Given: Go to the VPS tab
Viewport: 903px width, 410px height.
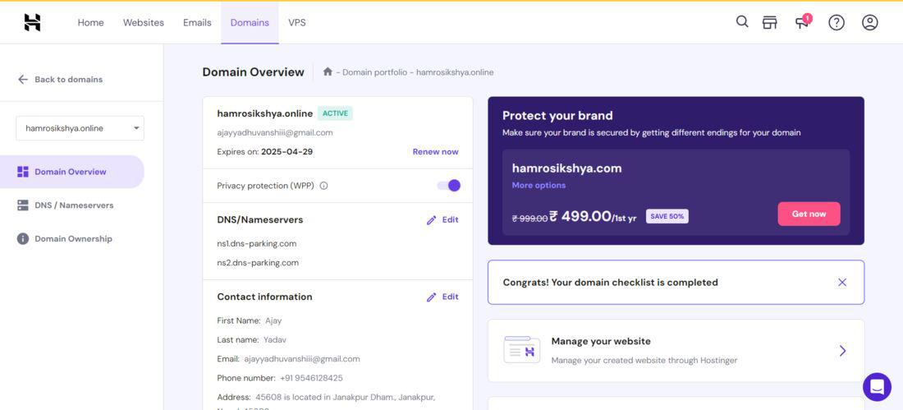Looking at the screenshot, I should point(297,22).
